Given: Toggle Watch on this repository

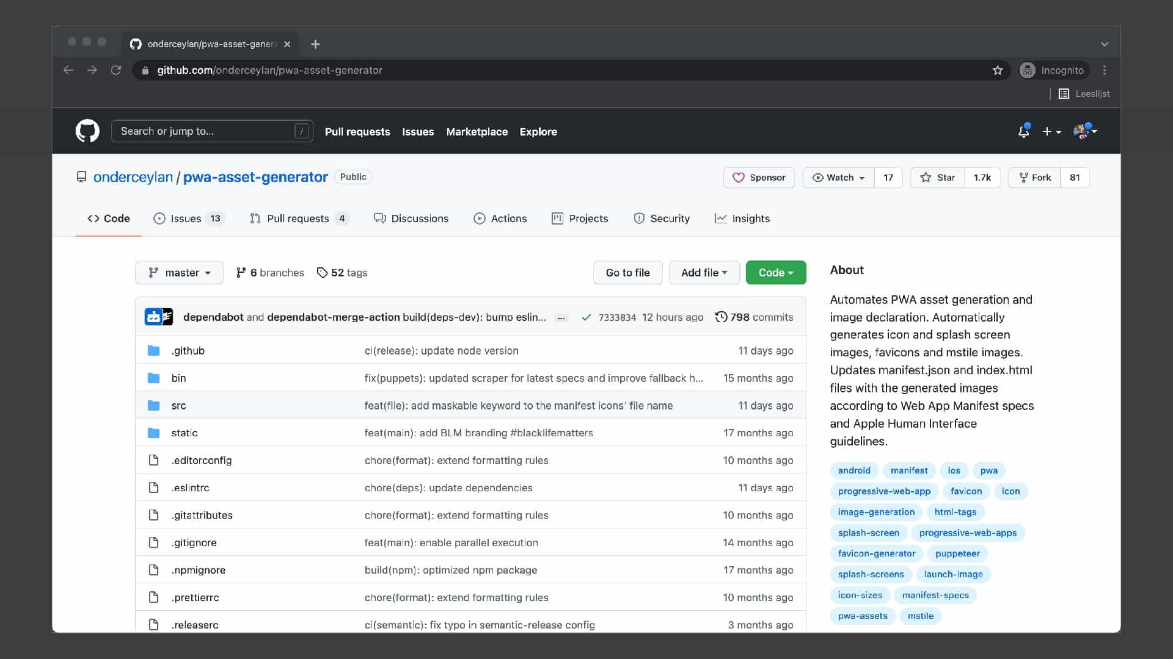Looking at the screenshot, I should coord(838,178).
